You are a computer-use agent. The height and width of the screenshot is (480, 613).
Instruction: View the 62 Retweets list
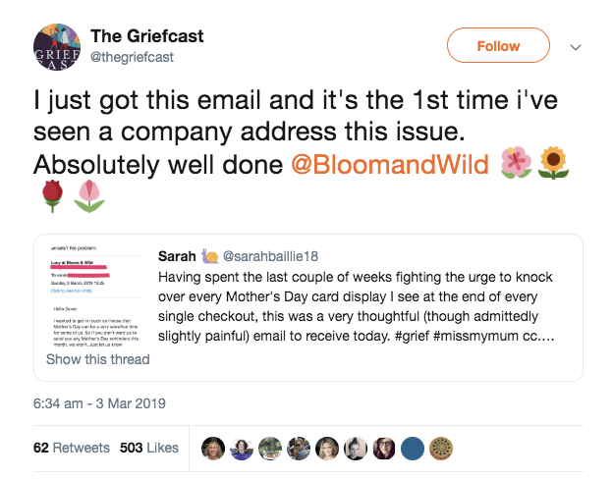point(72,448)
